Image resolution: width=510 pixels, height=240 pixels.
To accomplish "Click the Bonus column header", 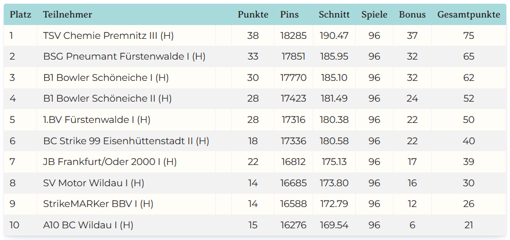I will click(x=412, y=15).
